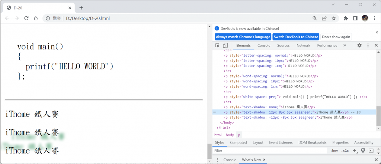Select the drawer Console tab
The height and width of the screenshot is (164, 381).
(x=230, y=160)
